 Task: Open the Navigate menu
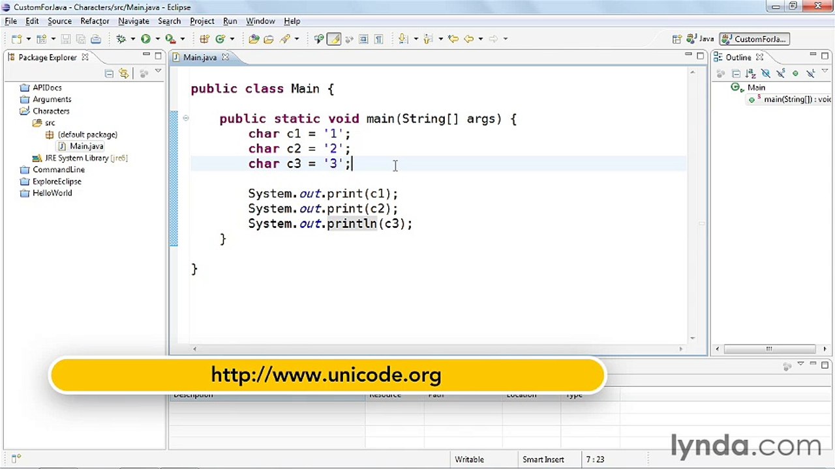[x=134, y=21]
